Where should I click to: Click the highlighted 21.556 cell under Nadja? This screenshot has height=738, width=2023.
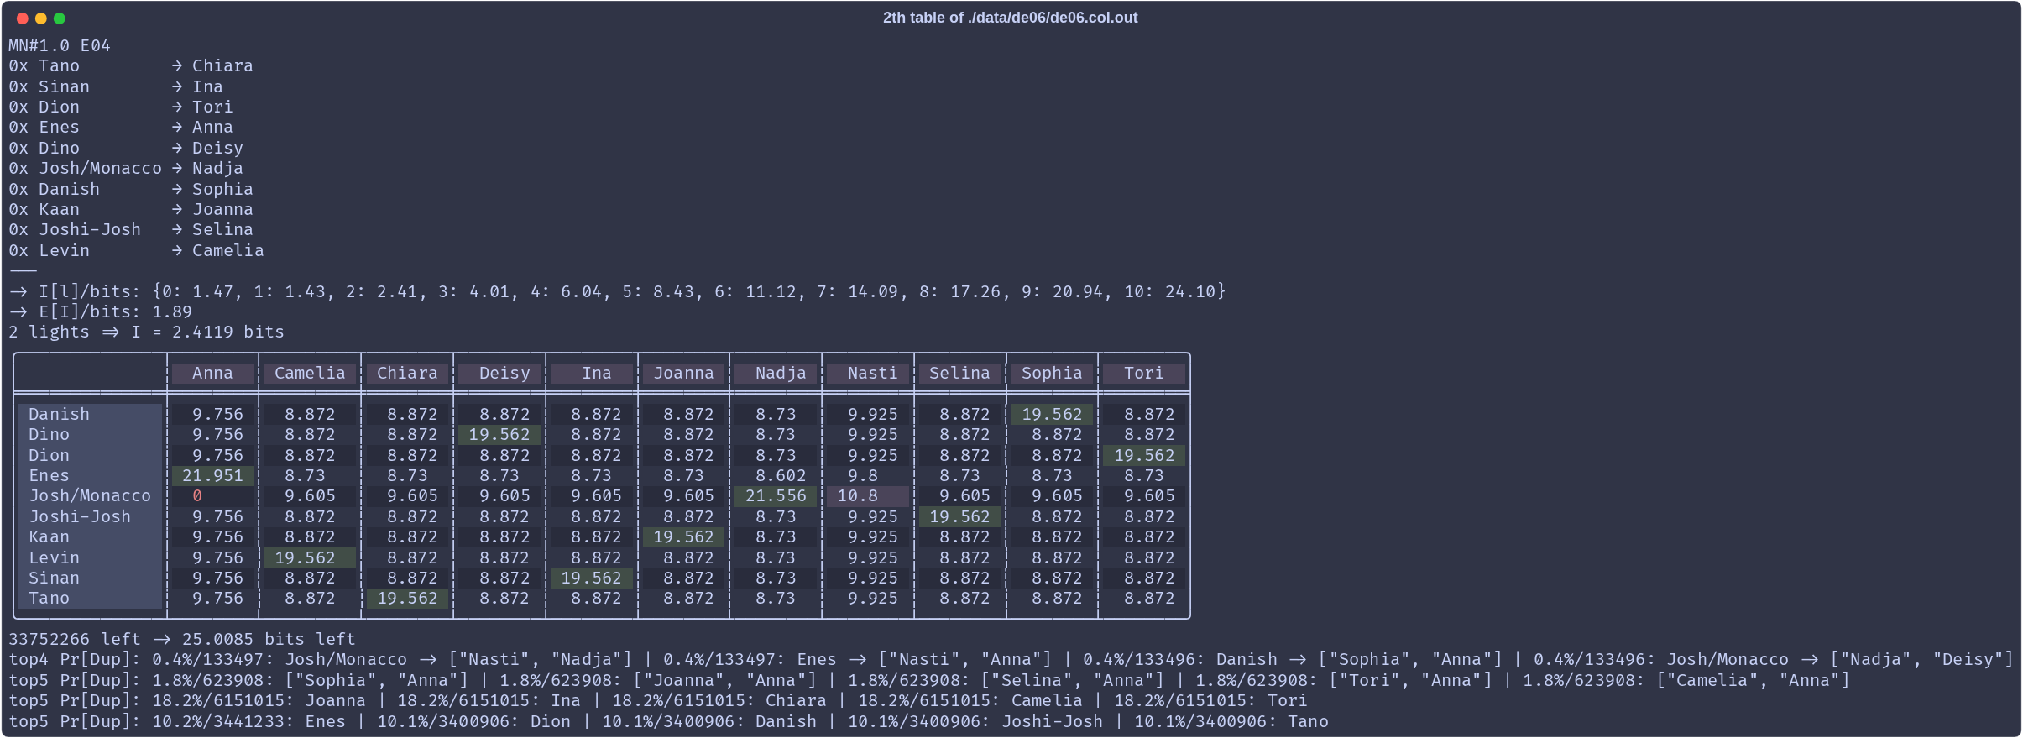click(x=776, y=495)
